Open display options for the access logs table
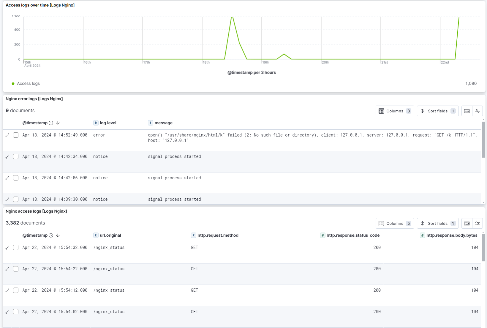Image resolution: width=487 pixels, height=328 pixels. pos(477,223)
